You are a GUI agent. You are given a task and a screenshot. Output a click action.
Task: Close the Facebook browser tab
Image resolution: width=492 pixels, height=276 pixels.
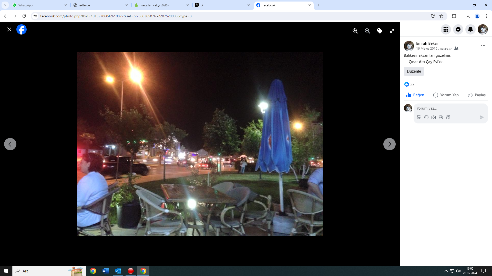click(309, 5)
